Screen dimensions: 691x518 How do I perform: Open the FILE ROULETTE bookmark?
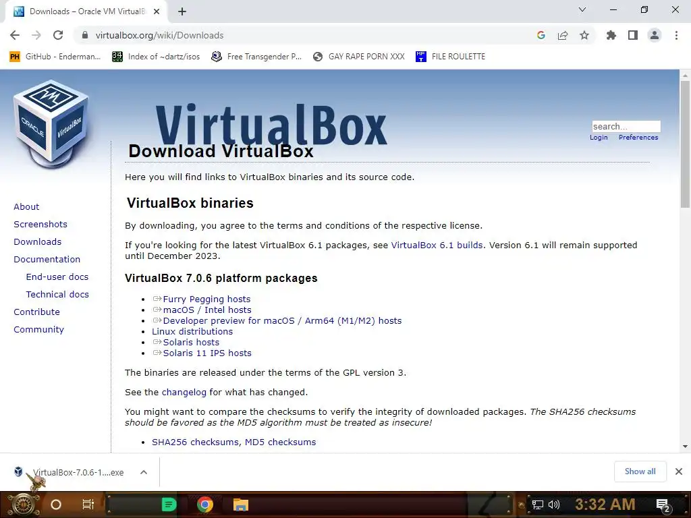tap(450, 57)
